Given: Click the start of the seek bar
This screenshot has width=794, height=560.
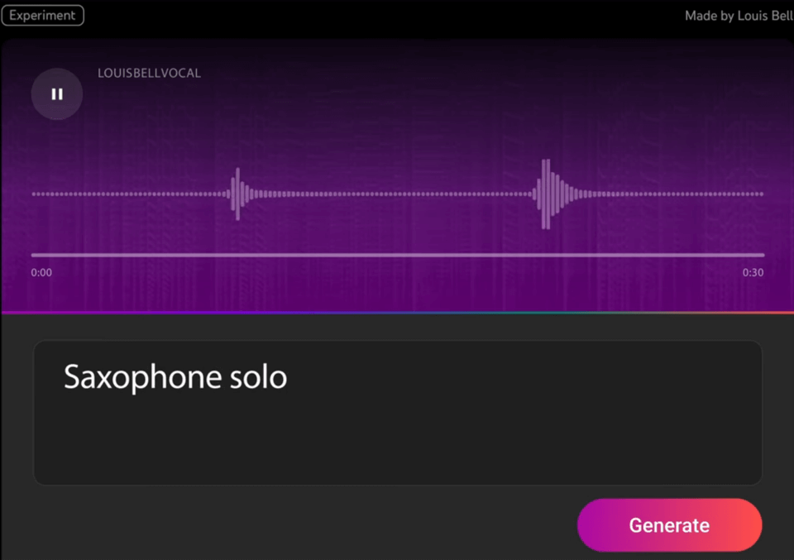Looking at the screenshot, I should 33,254.
